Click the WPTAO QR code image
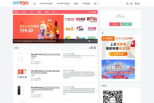 [x=113, y=97]
